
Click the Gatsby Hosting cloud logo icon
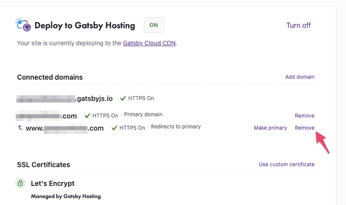pyautogui.click(x=23, y=25)
